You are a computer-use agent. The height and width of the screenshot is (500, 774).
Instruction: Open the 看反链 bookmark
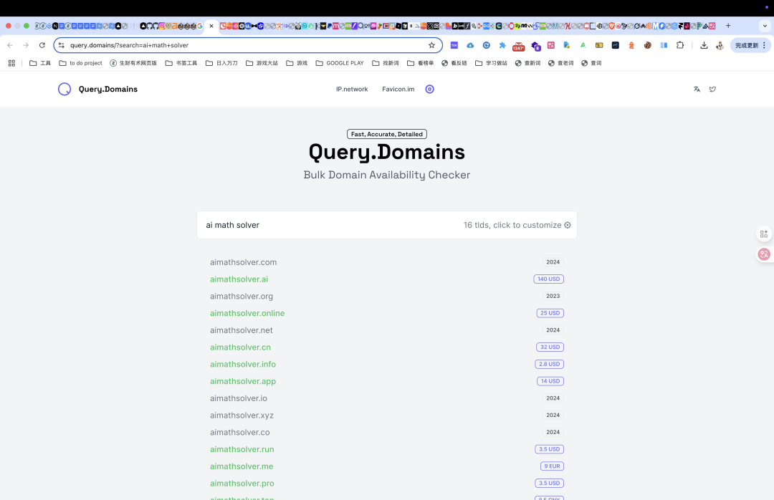click(x=454, y=63)
